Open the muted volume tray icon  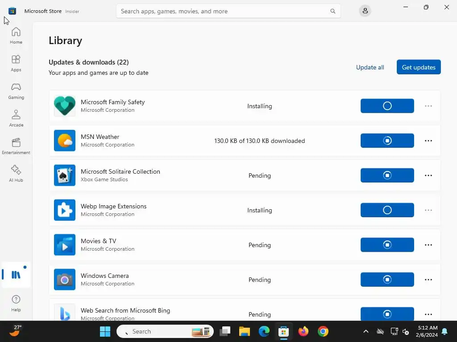pos(406,331)
